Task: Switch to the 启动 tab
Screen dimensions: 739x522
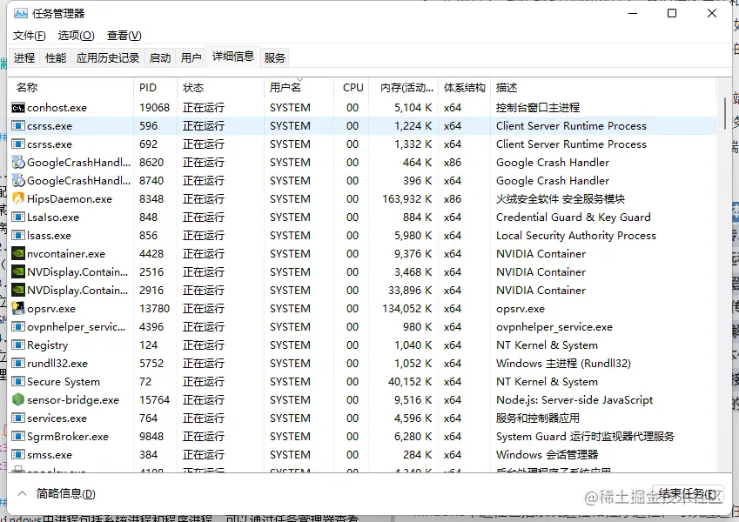Action: [x=160, y=58]
